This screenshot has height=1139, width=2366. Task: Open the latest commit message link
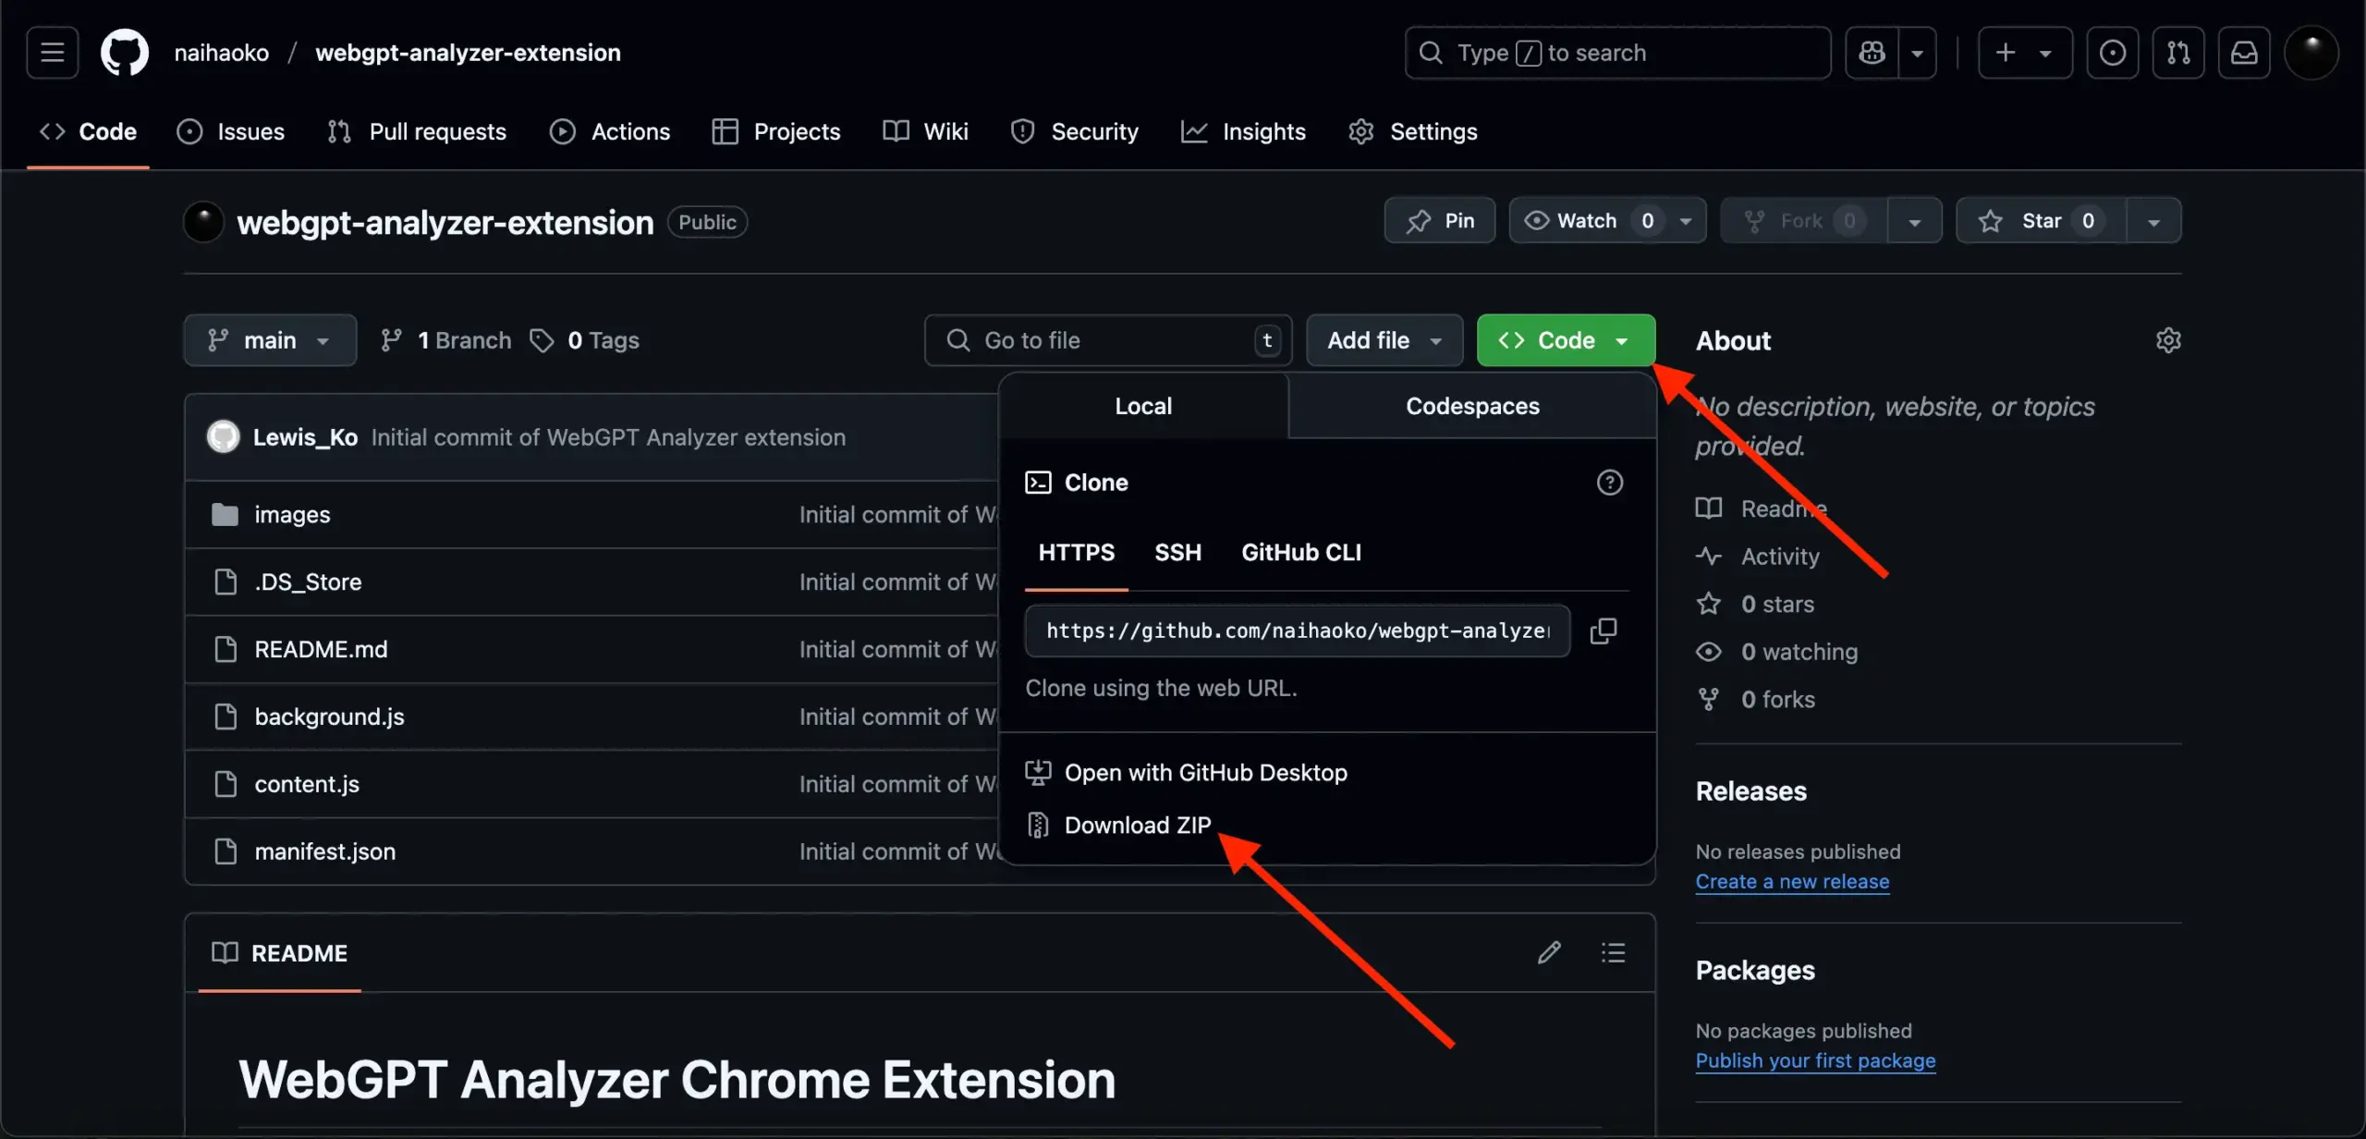coord(608,437)
